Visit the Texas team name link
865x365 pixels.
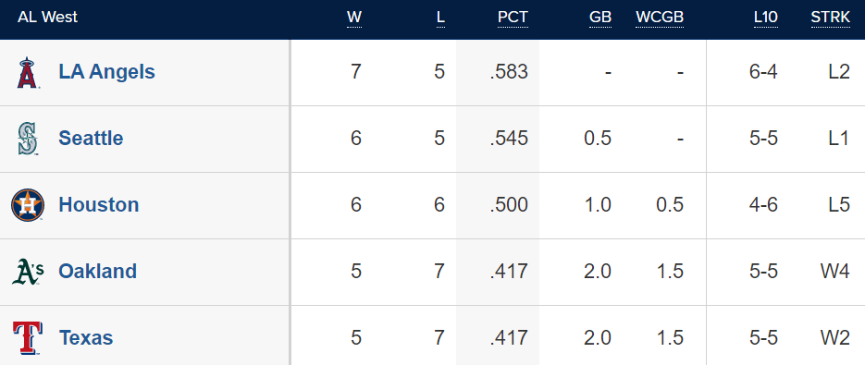(x=86, y=337)
